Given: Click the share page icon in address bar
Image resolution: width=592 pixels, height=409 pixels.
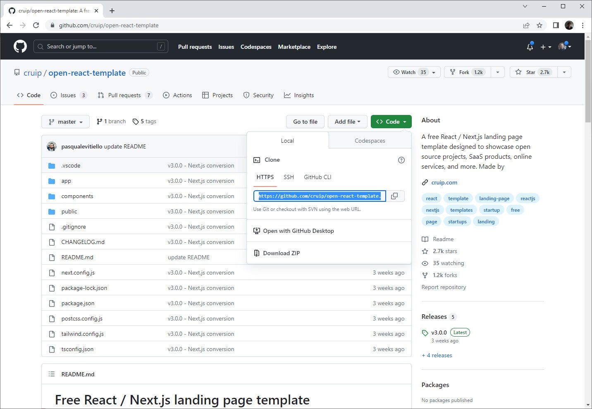Looking at the screenshot, I should (526, 25).
